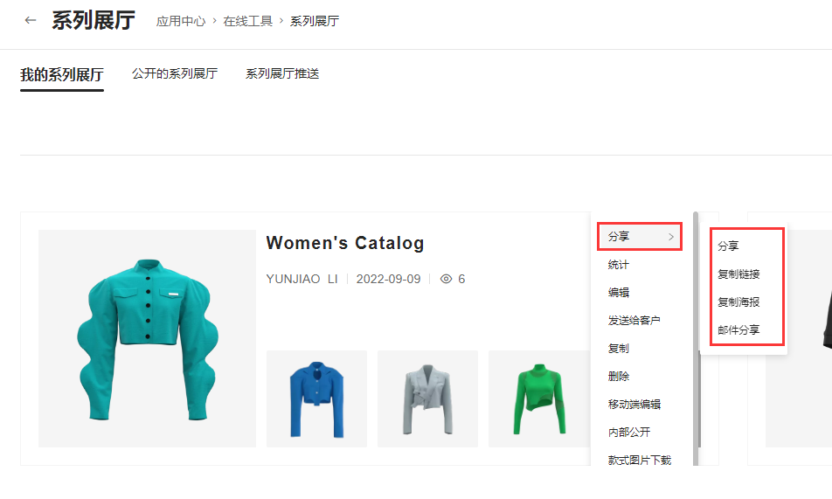Click 复制海报 in the share submenu
The image size is (832, 499).
[x=738, y=302]
